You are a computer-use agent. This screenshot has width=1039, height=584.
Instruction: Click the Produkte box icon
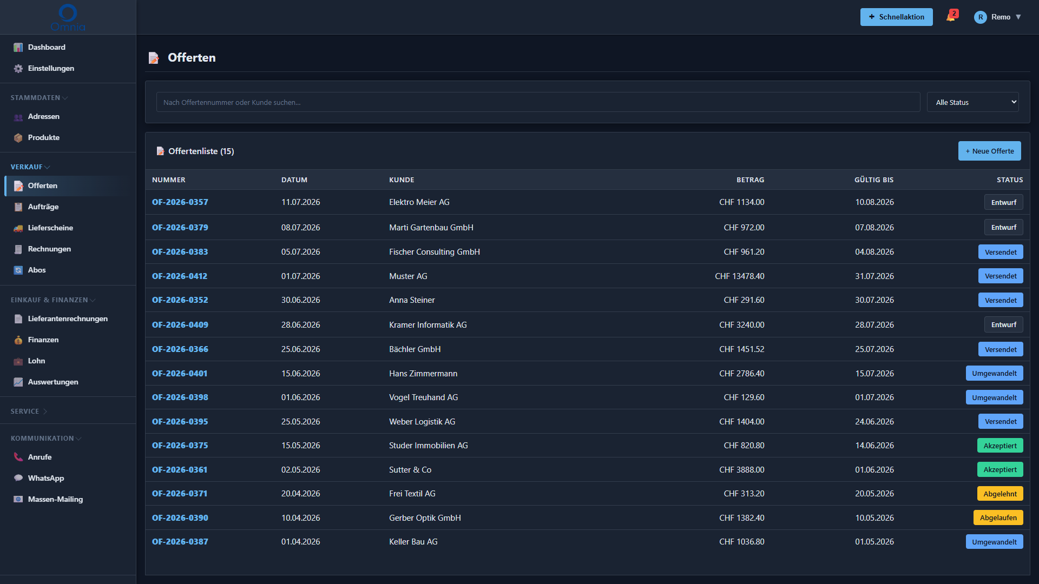click(x=18, y=138)
